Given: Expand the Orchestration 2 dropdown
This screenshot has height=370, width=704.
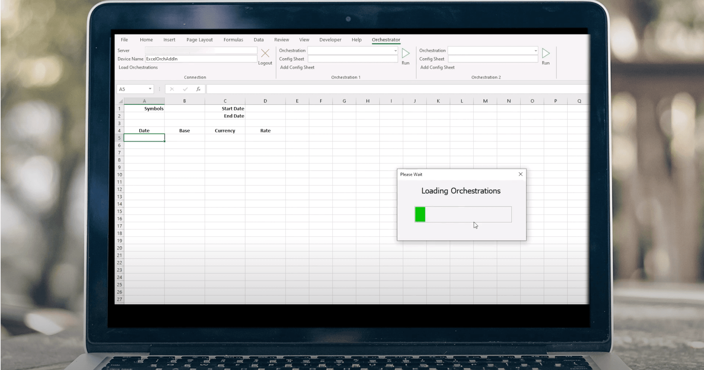Looking at the screenshot, I should pos(535,51).
